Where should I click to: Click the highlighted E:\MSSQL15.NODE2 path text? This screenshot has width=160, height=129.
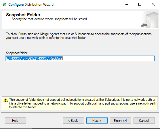tap(34, 58)
